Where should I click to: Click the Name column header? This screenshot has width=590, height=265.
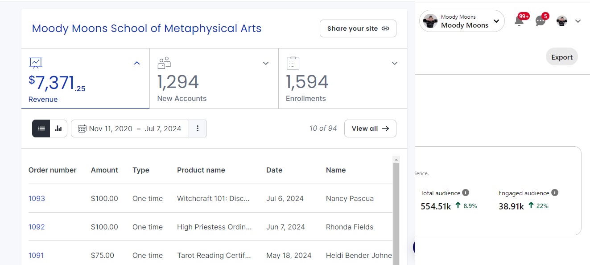tap(336, 170)
